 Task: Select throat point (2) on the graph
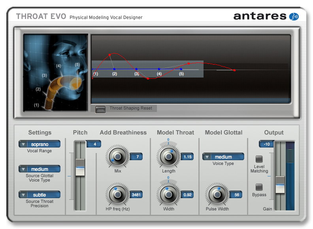coord(114,69)
